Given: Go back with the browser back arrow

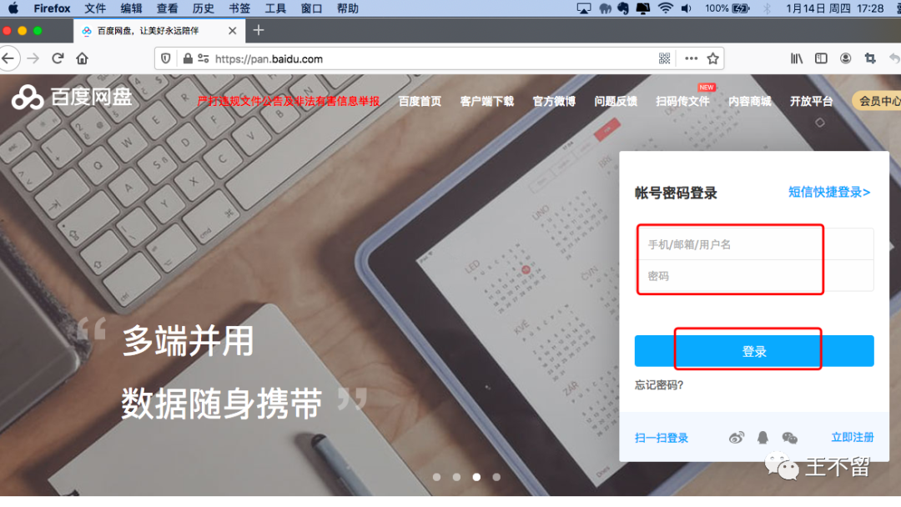Looking at the screenshot, I should (8, 58).
